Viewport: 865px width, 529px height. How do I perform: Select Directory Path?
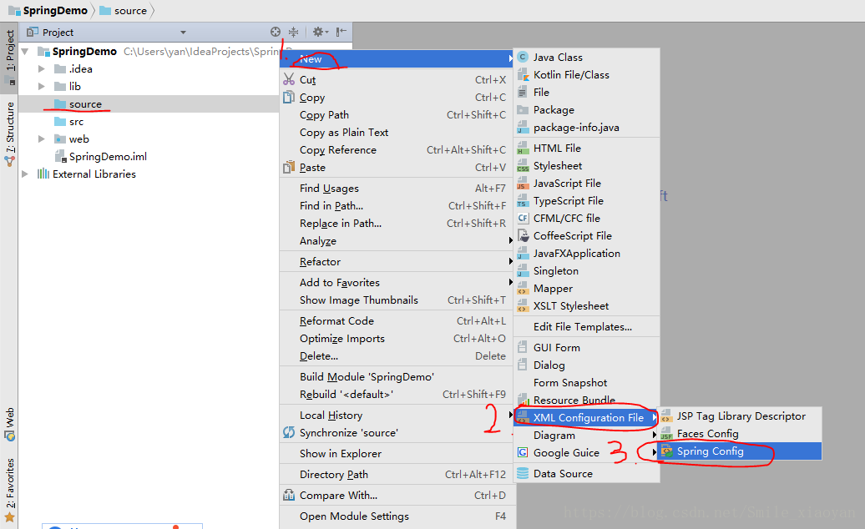pyautogui.click(x=396, y=475)
